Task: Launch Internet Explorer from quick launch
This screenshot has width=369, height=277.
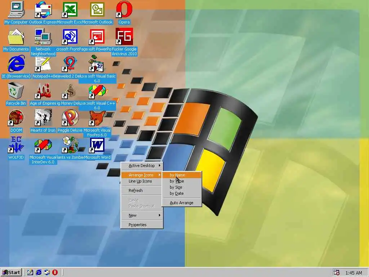Action: [39, 273]
